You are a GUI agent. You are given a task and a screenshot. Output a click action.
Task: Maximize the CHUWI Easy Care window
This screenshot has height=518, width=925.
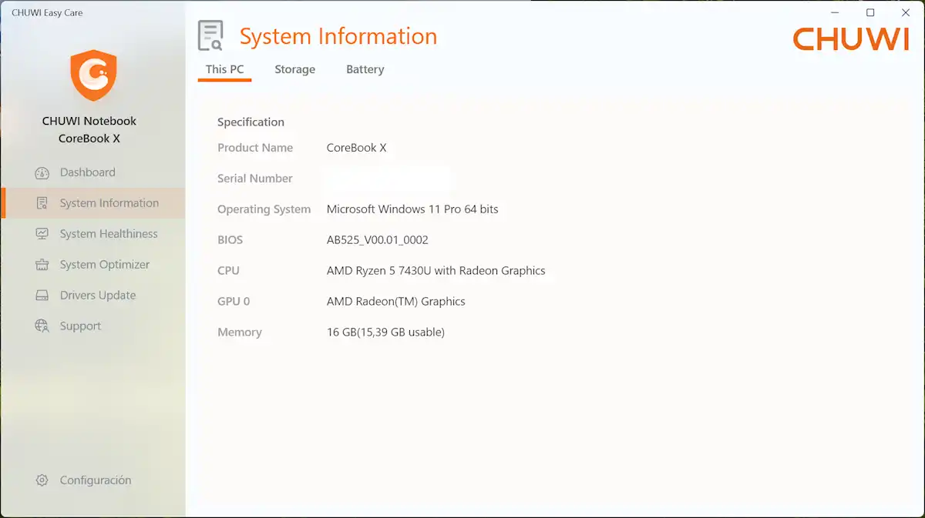(x=870, y=12)
